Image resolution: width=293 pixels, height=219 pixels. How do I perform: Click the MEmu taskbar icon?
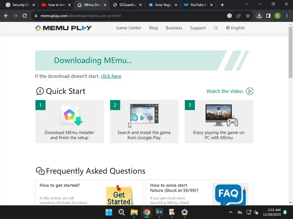click(185, 212)
